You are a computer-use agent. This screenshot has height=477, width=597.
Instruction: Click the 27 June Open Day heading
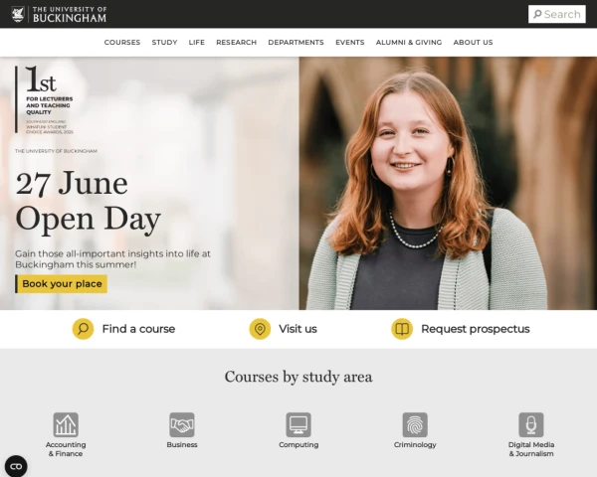point(88,202)
